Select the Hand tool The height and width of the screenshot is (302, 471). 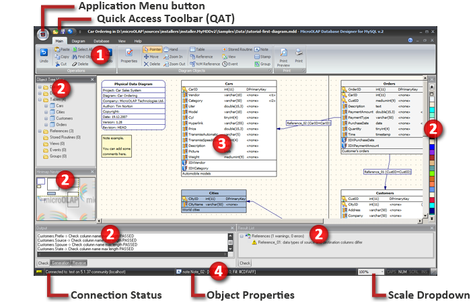tap(171, 50)
